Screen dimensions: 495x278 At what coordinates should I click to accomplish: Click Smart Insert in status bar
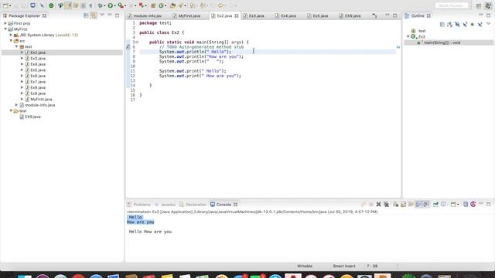pyautogui.click(x=343, y=266)
